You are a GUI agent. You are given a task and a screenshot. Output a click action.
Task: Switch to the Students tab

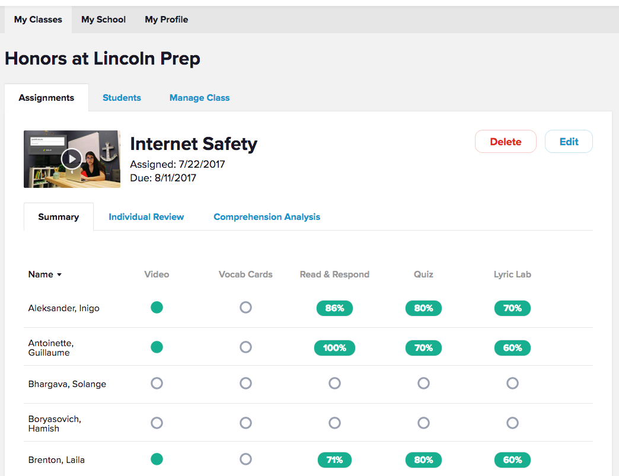click(x=122, y=98)
